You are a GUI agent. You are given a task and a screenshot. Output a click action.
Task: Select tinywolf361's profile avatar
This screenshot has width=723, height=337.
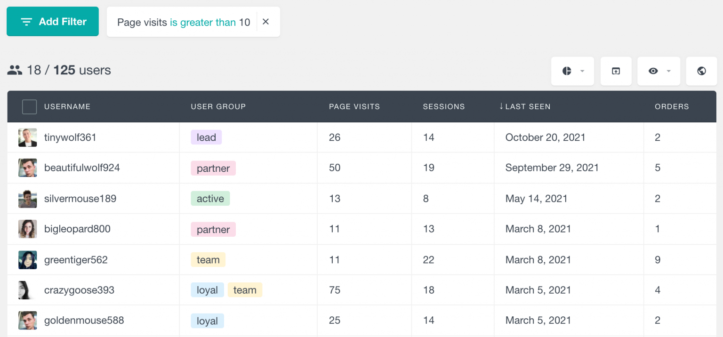click(27, 137)
